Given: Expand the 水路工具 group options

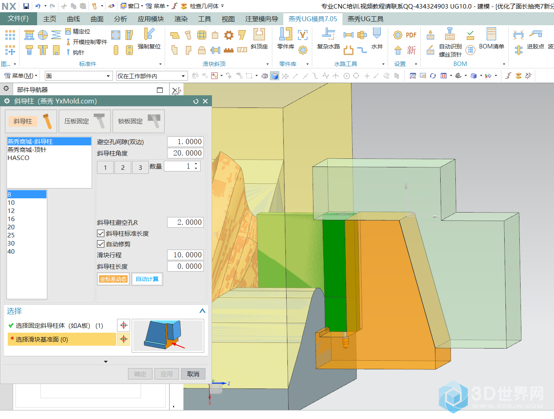Looking at the screenshot, I should (383, 64).
